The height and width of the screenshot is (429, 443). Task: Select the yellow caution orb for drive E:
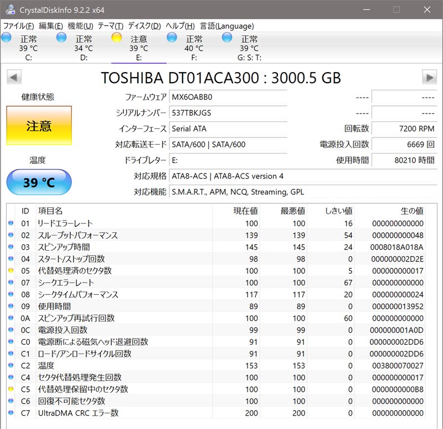117,38
